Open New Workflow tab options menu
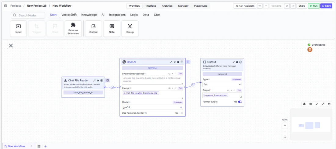 [31, 146]
